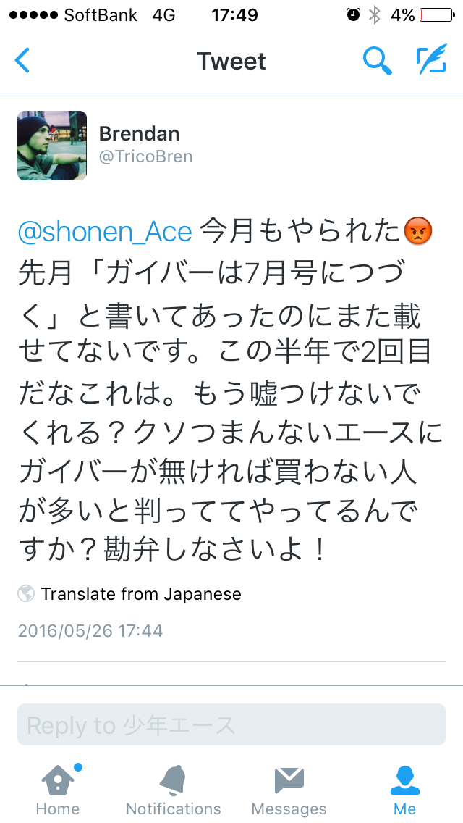463x823 pixels.
Task: Tap the Bluetooth icon in the status bar
Action: coord(374,14)
